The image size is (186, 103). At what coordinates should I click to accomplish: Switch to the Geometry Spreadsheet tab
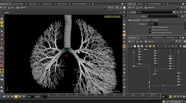pyautogui.click(x=79, y=4)
